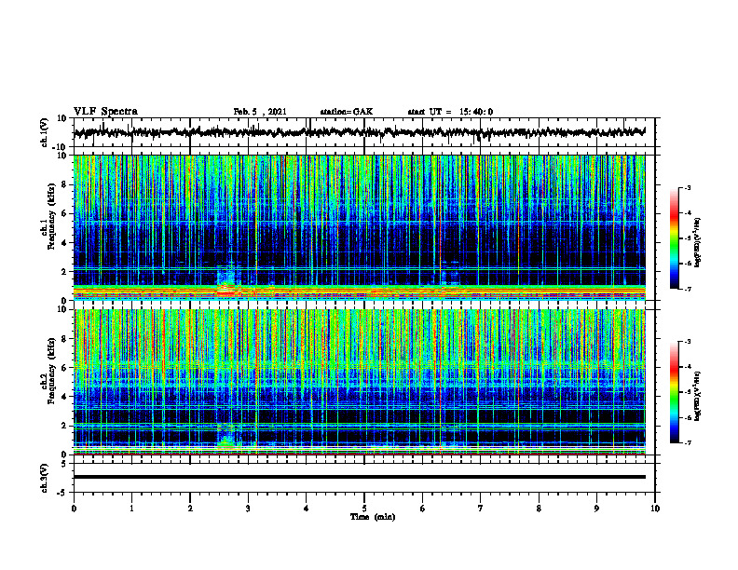Image resolution: width=738 pixels, height=570 pixels.
Task: Click the log(PSD) label beside ch.1 colorbar
Action: click(698, 242)
